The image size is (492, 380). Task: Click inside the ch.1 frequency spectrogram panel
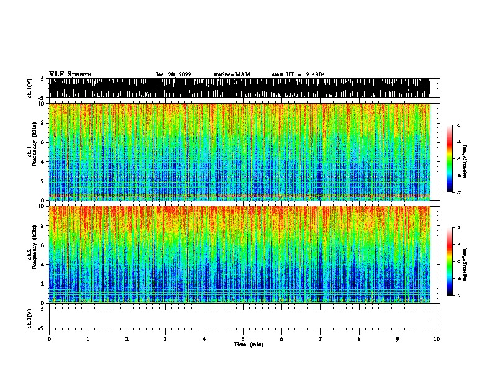pyautogui.click(x=240, y=152)
